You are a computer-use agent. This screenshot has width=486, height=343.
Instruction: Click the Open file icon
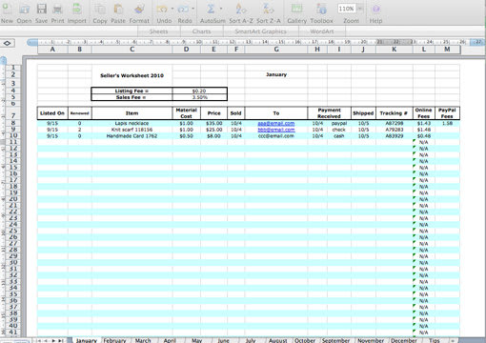point(24,9)
